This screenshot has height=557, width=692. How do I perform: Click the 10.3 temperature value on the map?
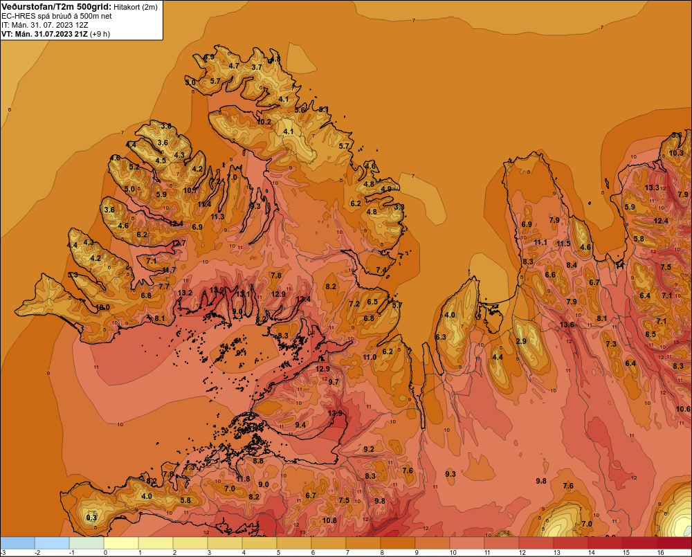click(677, 153)
